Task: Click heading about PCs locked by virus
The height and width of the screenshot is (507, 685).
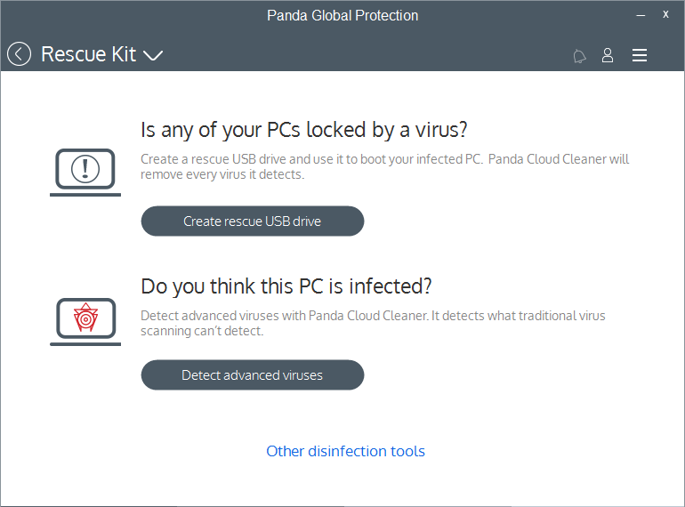Action: tap(304, 130)
